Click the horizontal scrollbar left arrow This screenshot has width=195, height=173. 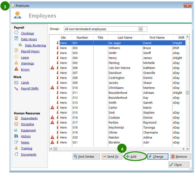tap(51, 149)
